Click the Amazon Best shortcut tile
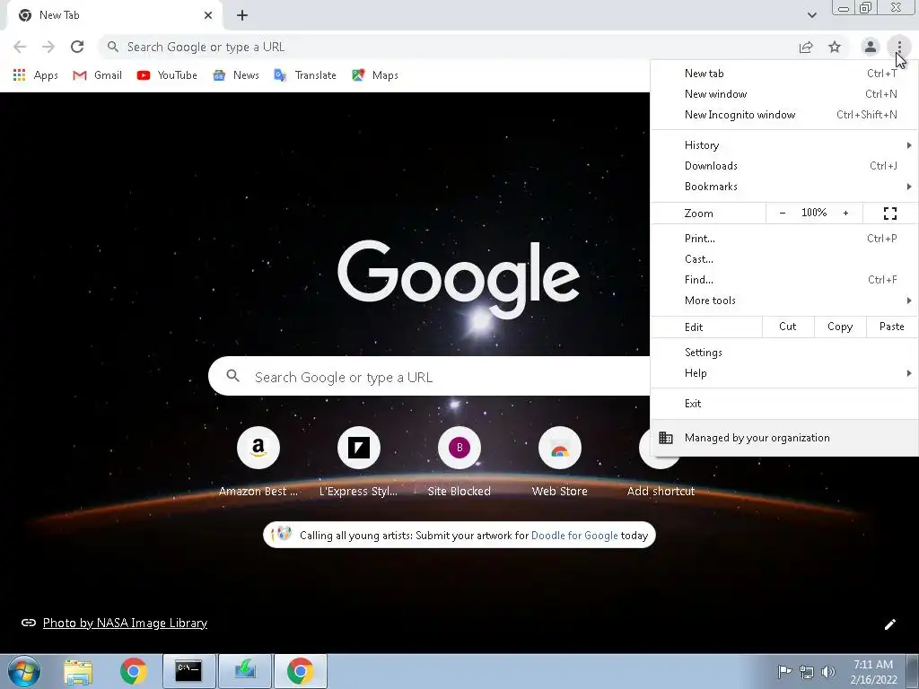The image size is (919, 689). [x=258, y=462]
